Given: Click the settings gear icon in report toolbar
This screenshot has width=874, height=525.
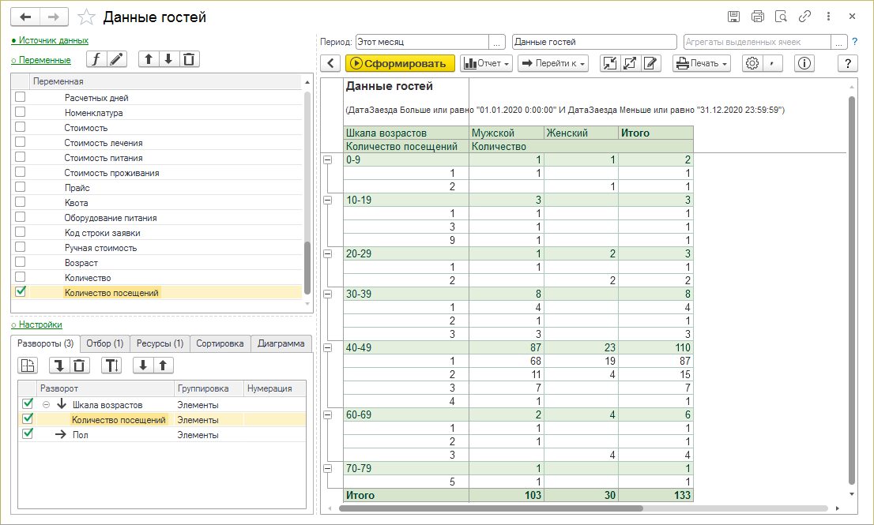Looking at the screenshot, I should (752, 64).
